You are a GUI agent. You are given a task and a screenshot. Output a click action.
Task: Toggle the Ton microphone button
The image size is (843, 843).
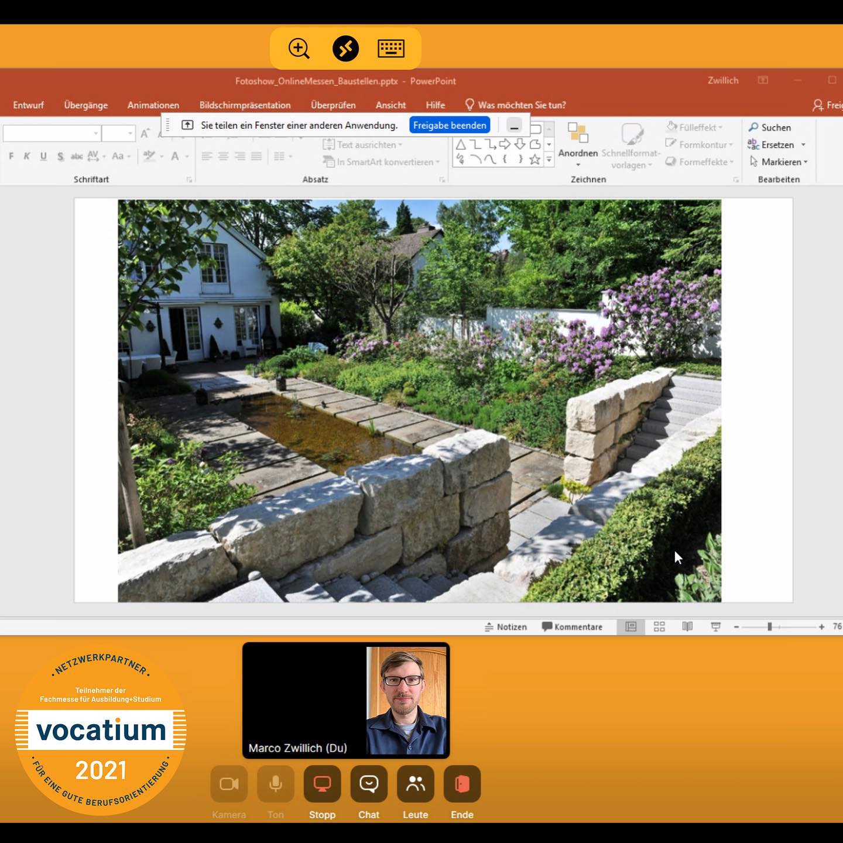(x=276, y=783)
